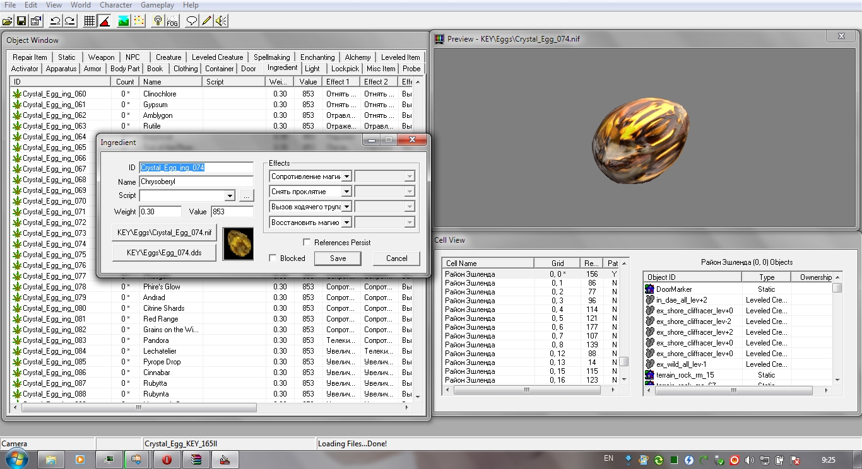This screenshot has height=469, width=862.
Task: Click the media player taskbar icon
Action: (80, 460)
